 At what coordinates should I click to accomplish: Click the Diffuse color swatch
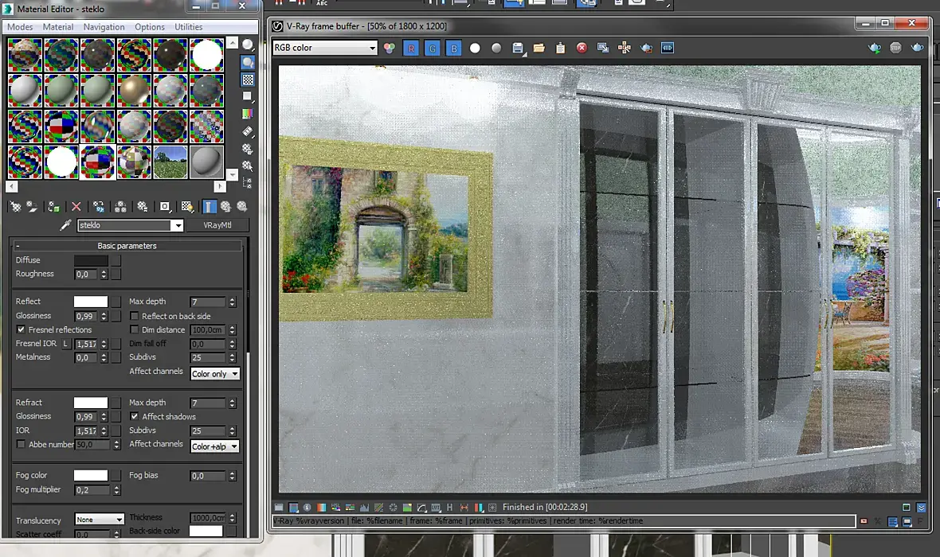click(91, 260)
